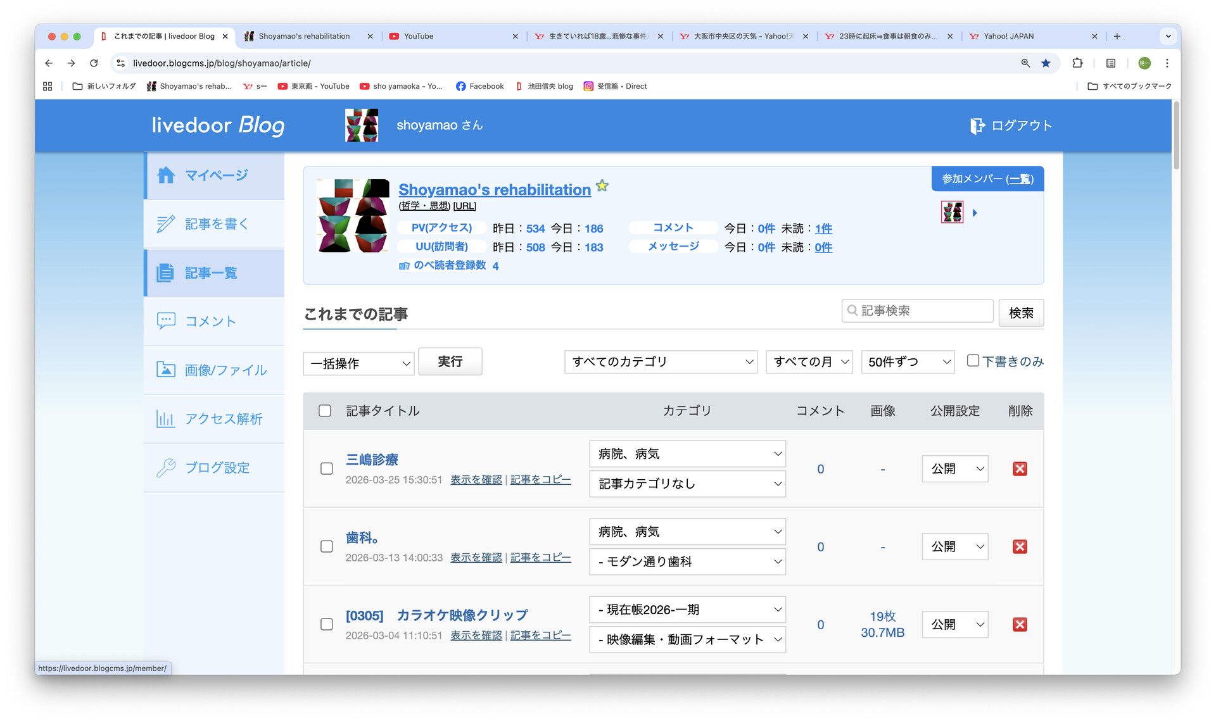Screen dimensions: 1216x721
Task: Change 公開 status dropdown for 三嶋診療
Action: pyautogui.click(x=954, y=469)
